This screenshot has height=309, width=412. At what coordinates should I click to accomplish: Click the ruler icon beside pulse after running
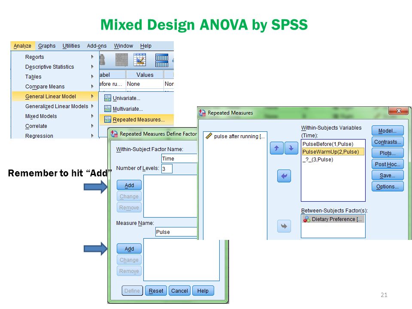(x=209, y=136)
